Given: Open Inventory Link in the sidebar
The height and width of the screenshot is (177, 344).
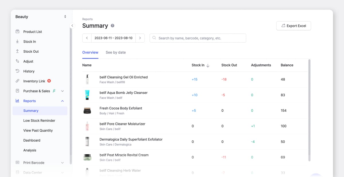Looking at the screenshot, I should 34,81.
